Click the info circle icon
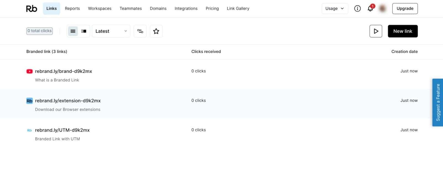This screenshot has height=190, width=443. [x=357, y=9]
